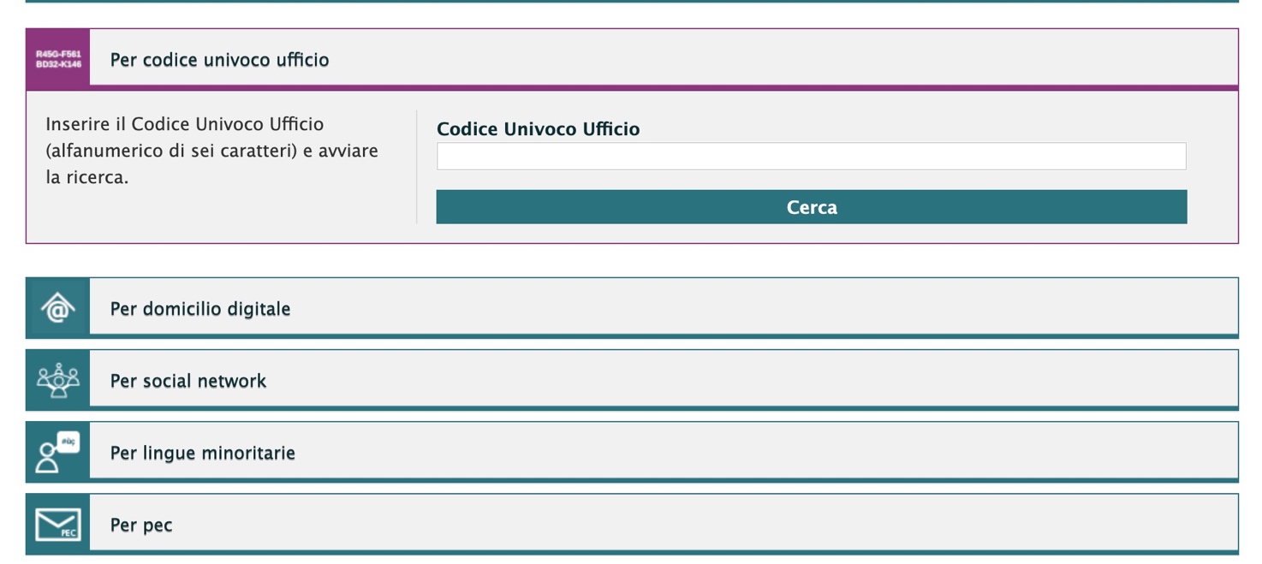Viewport: 1262px width, 564px height.
Task: Open search by Per domicilio digitale heading
Action: (x=200, y=309)
